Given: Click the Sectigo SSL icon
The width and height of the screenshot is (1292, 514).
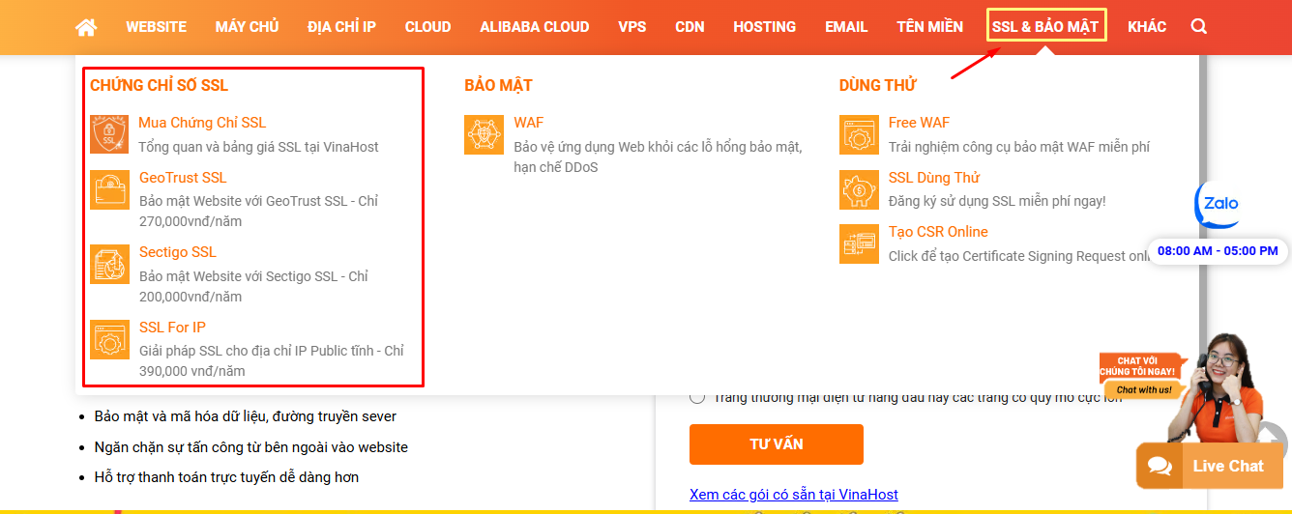Looking at the screenshot, I should tap(109, 264).
